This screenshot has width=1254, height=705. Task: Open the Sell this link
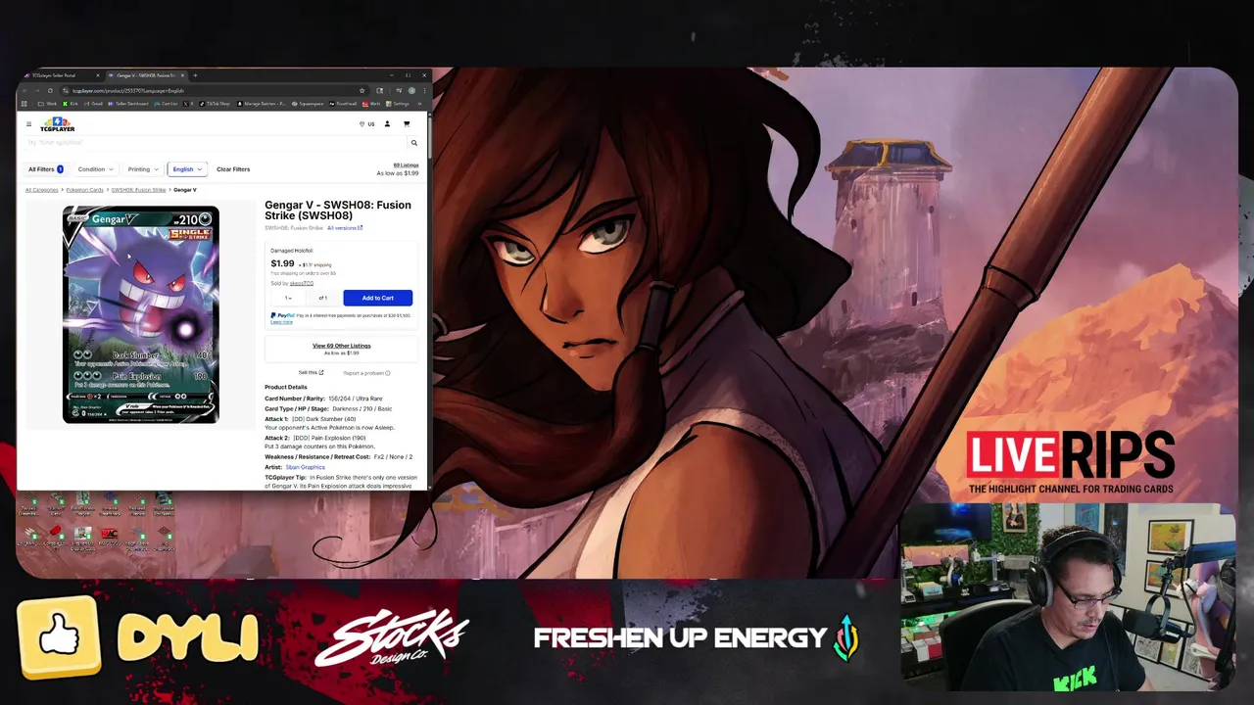click(311, 372)
